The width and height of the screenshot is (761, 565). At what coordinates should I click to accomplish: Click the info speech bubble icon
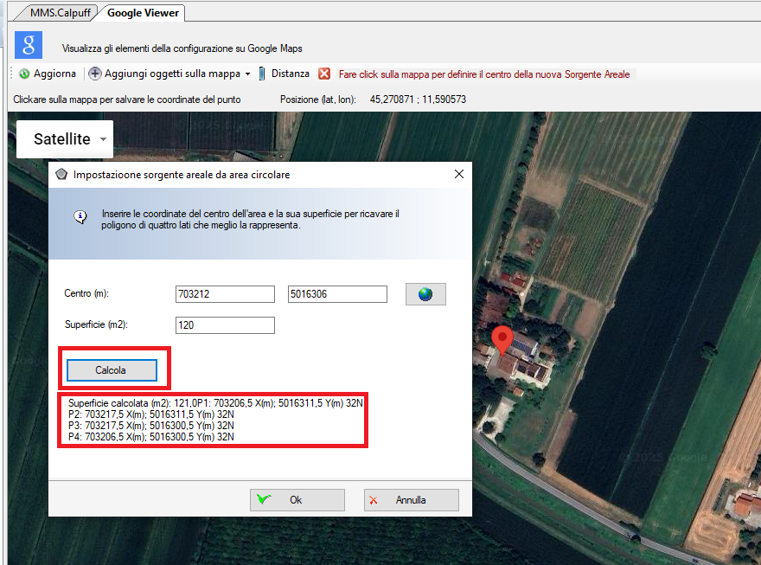[x=80, y=217]
